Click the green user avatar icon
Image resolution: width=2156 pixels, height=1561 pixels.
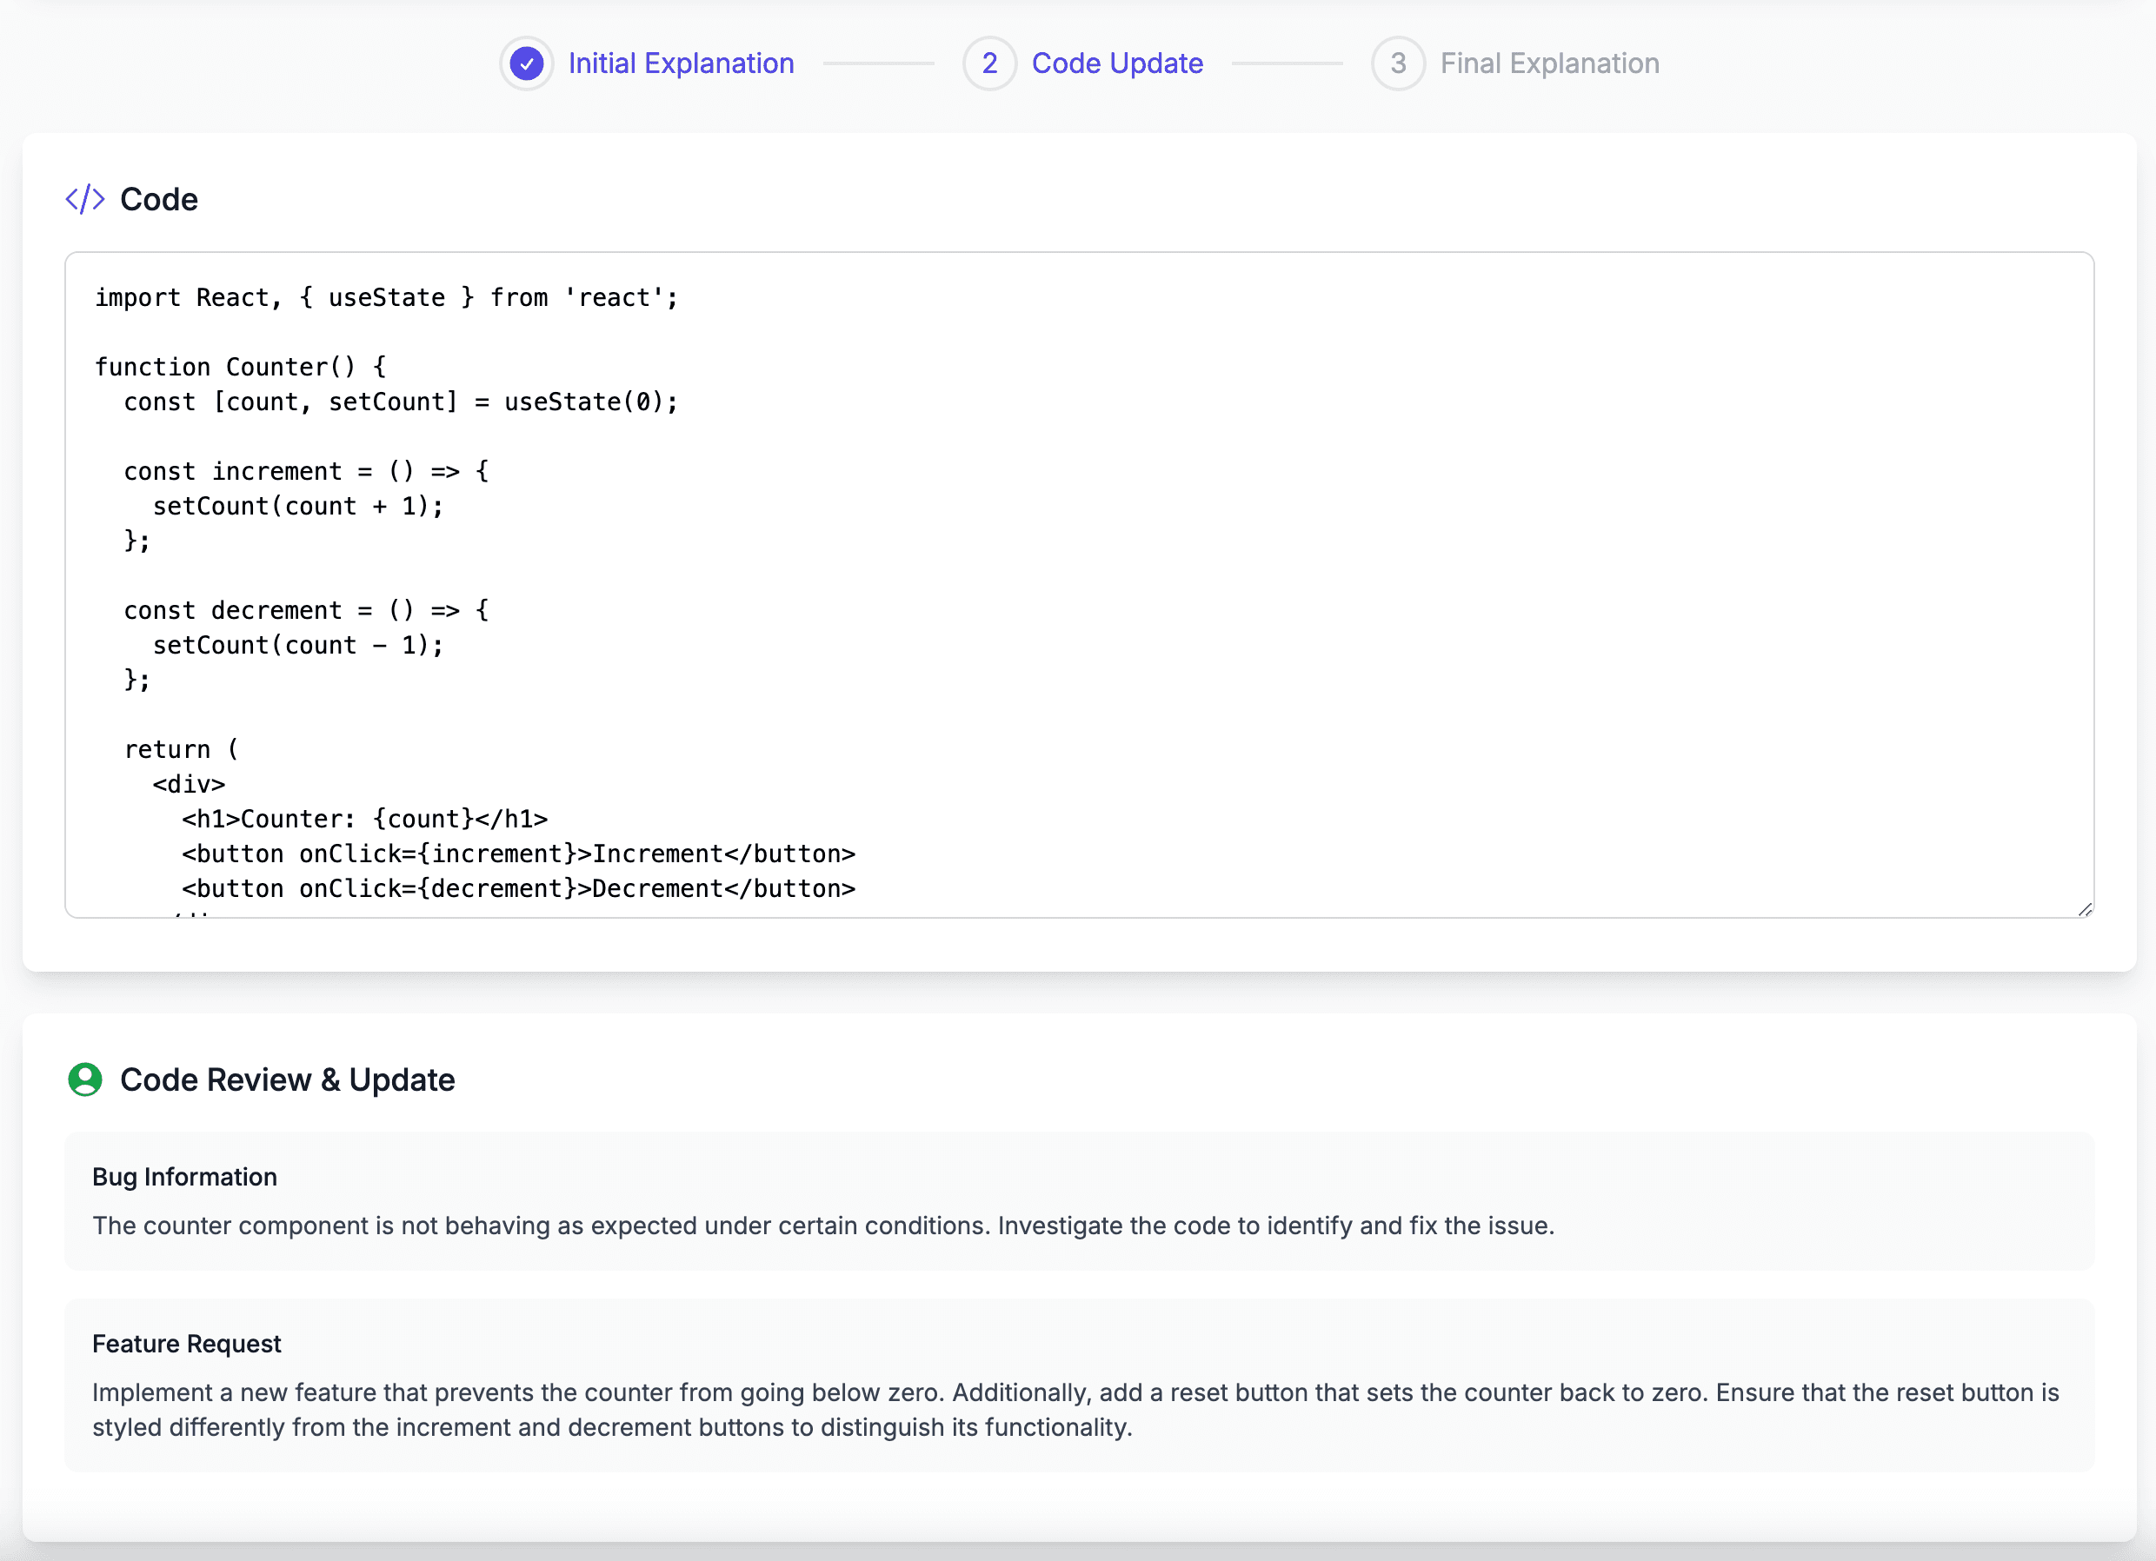(x=84, y=1080)
